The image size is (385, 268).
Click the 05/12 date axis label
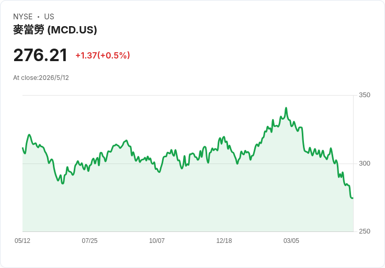click(x=22, y=241)
